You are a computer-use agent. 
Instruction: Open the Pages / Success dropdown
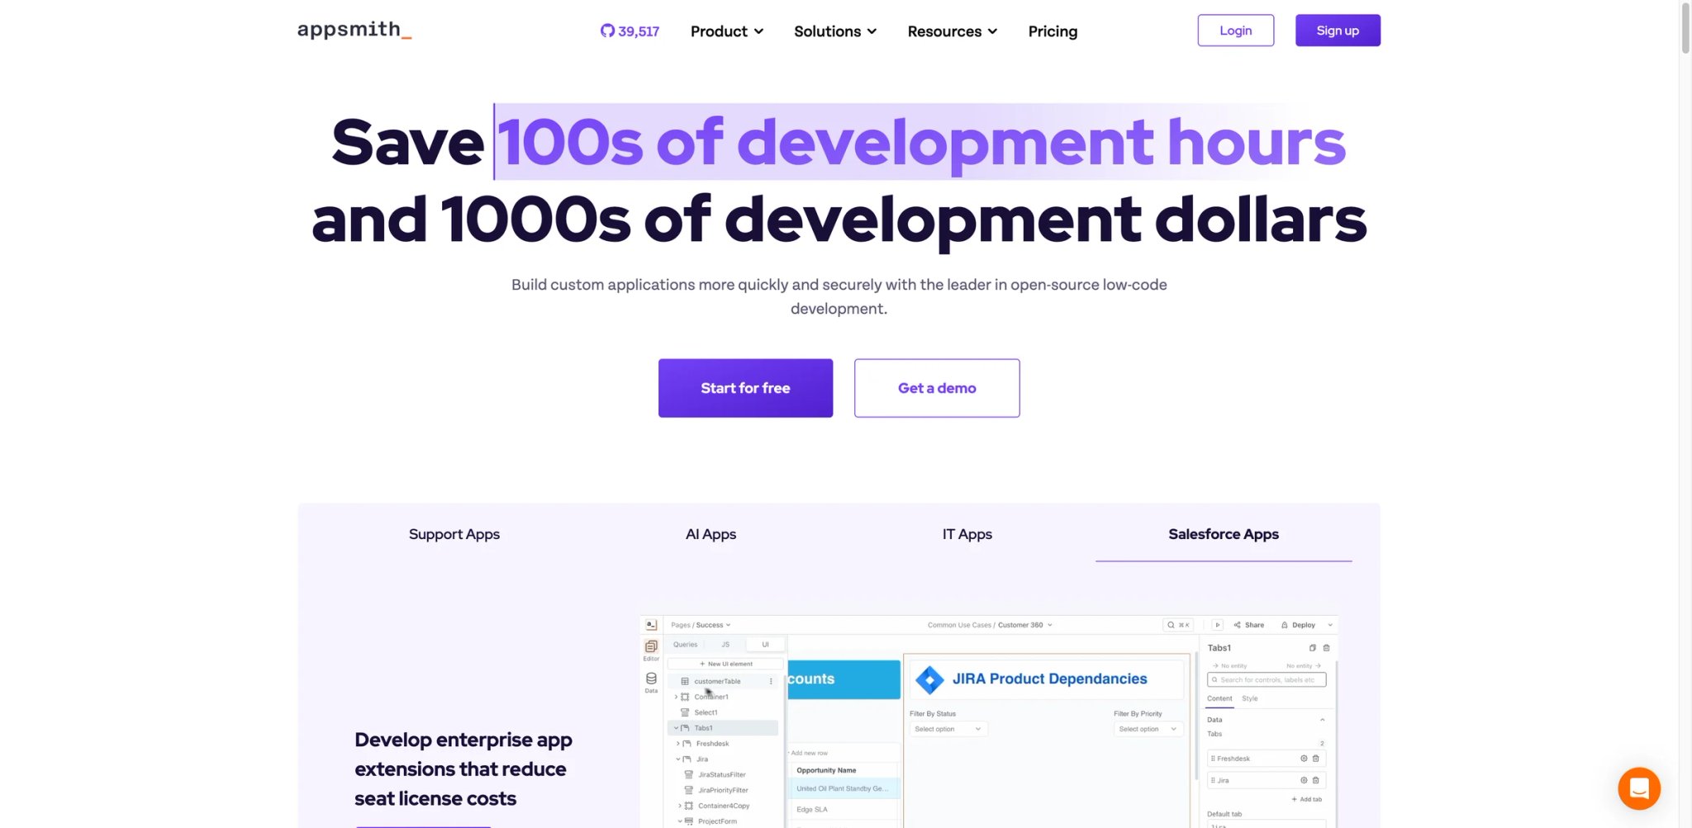pyautogui.click(x=701, y=625)
